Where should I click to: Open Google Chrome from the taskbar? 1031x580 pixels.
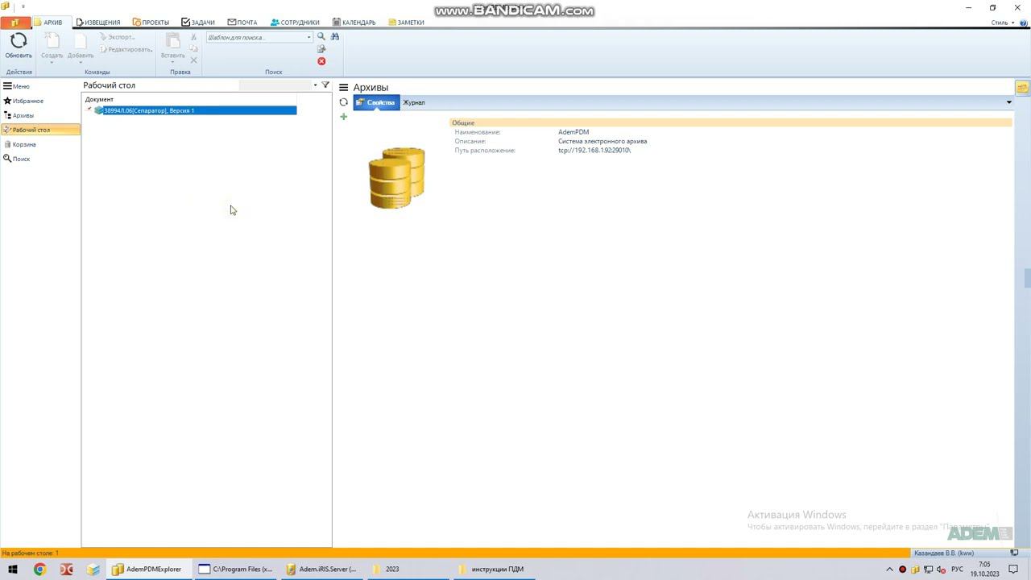(39, 570)
